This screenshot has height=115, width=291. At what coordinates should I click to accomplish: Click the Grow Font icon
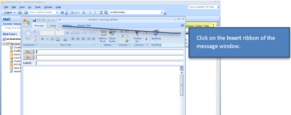click(67, 33)
